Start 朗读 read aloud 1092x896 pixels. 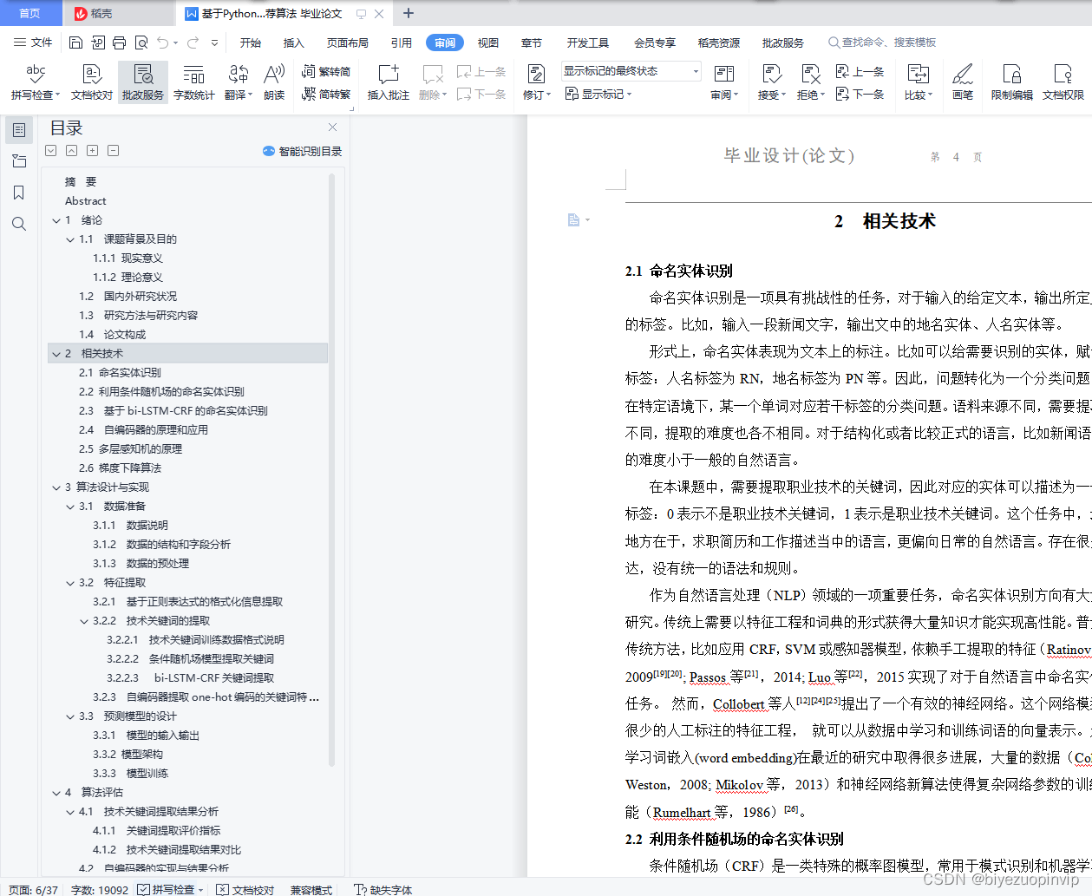tap(274, 82)
